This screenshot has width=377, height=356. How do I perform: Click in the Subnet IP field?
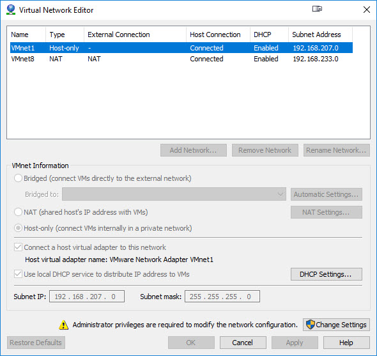[87, 297]
